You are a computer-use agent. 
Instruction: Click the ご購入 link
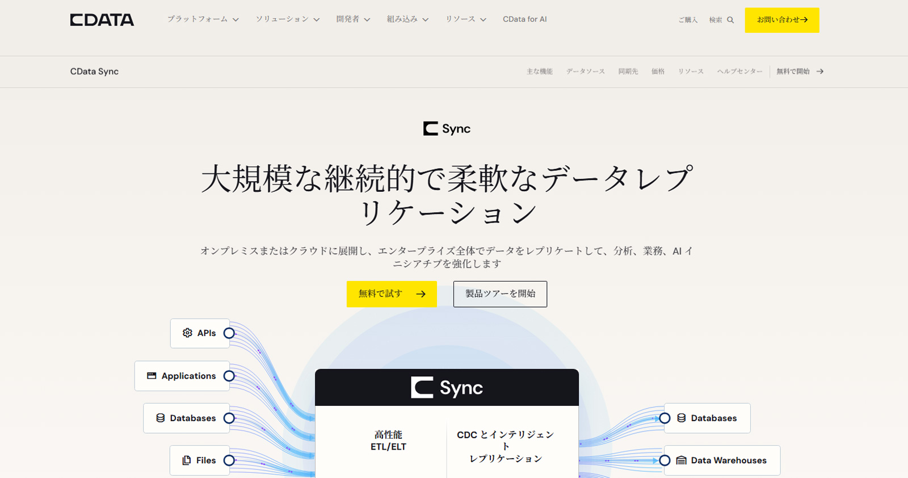click(688, 20)
